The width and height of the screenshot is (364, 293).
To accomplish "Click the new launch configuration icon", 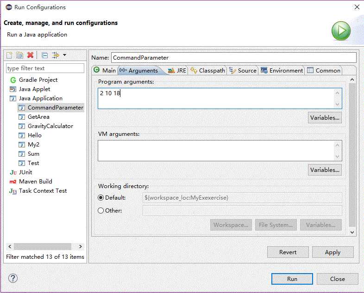I will coord(9,55).
